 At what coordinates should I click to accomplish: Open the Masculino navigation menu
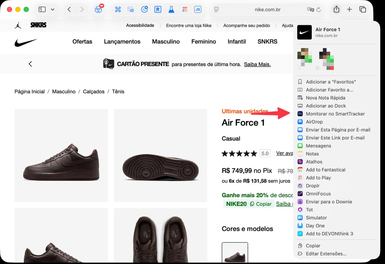point(166,42)
